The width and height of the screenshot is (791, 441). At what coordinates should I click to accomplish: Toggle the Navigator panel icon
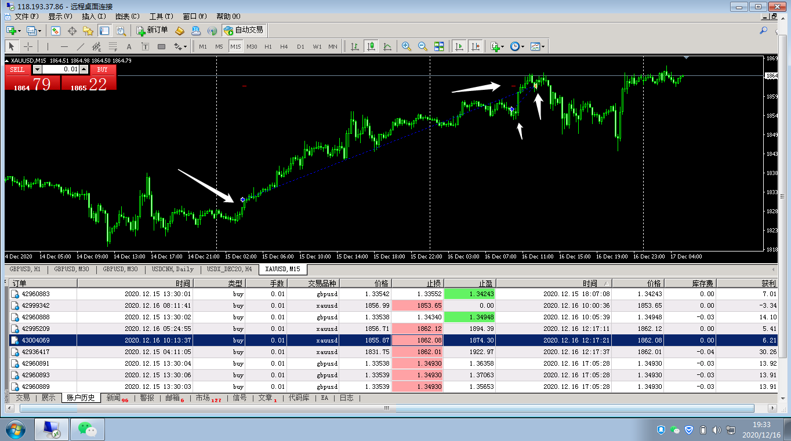pos(88,30)
